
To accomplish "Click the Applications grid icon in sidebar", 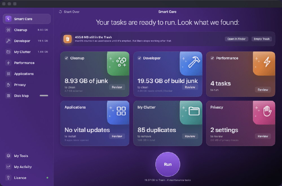I will point(8,74).
